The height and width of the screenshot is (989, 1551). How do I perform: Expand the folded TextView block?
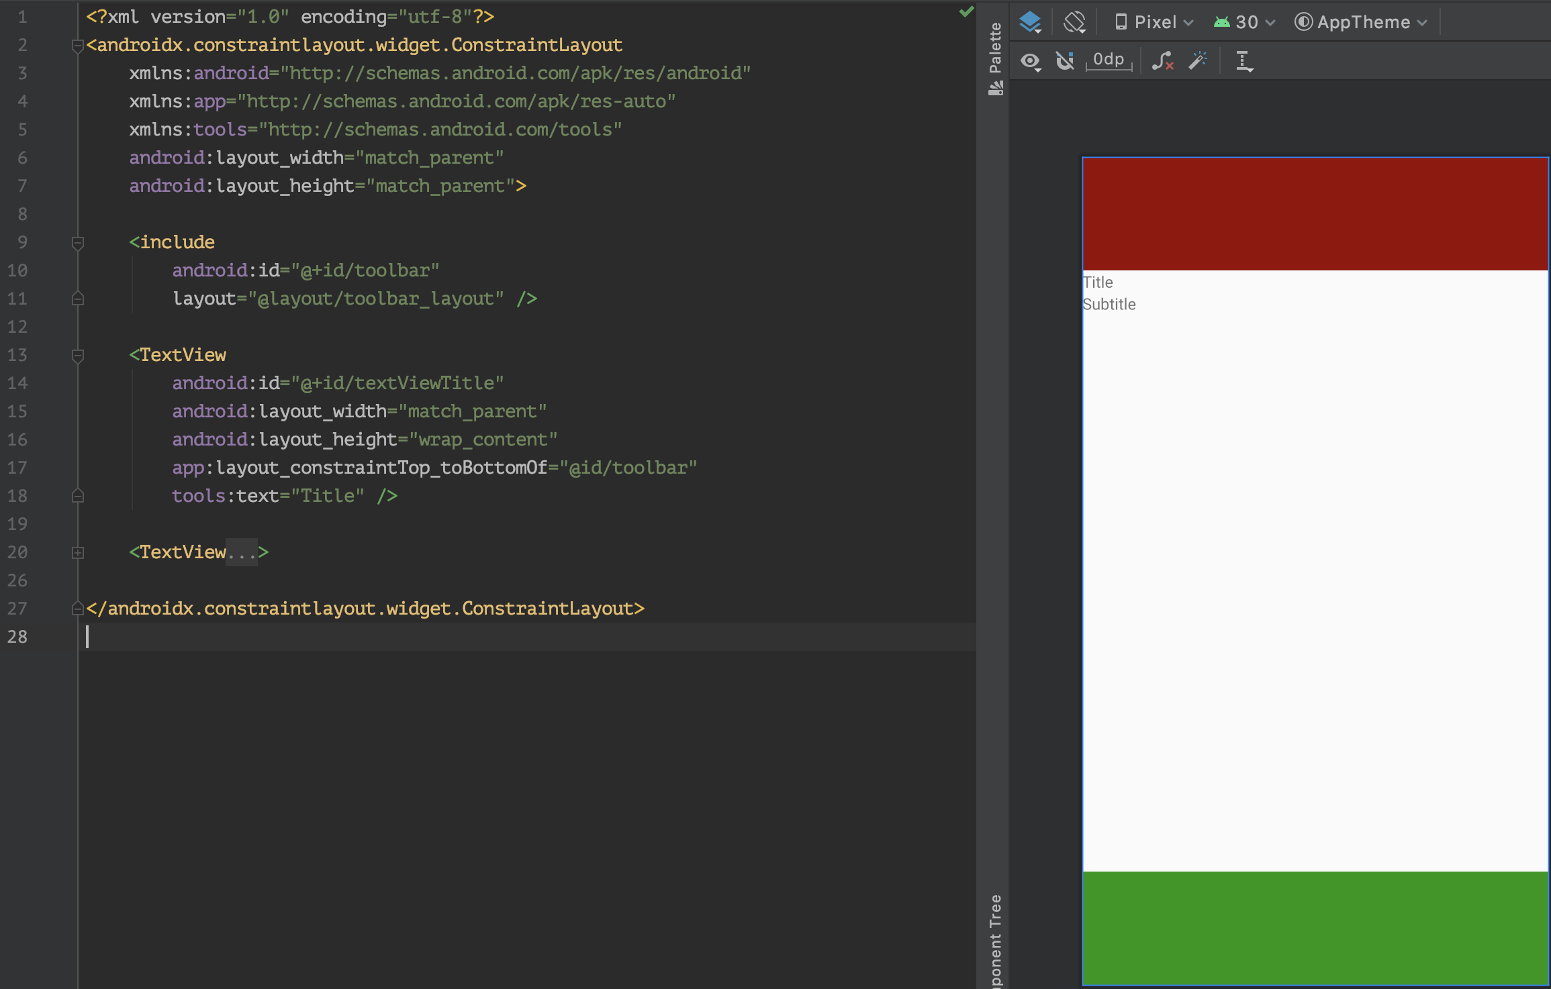(78, 552)
